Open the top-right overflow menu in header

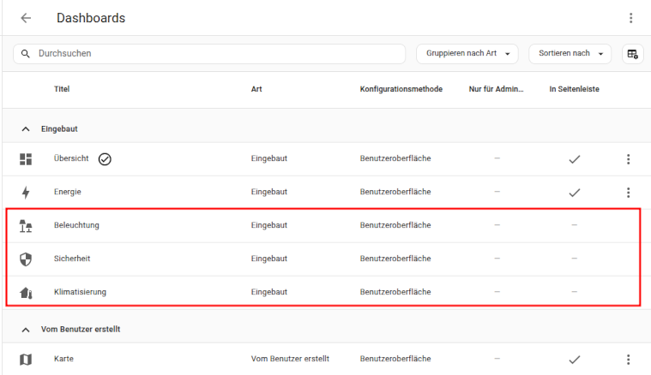click(630, 18)
